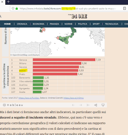The height and width of the screenshot is (135, 128).
Task: Click the Aosta province label
Action: pyautogui.click(x=22, y=92)
